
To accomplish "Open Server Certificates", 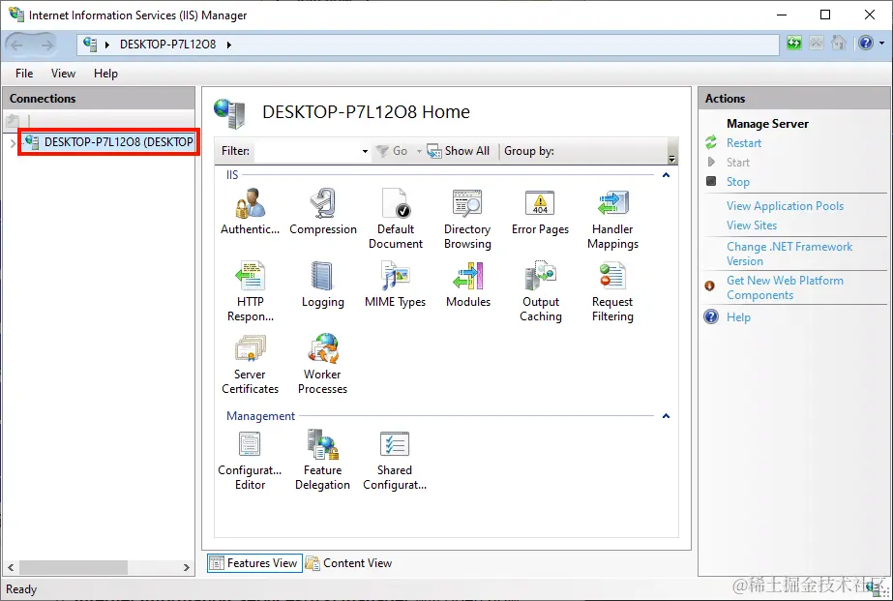I will tap(250, 364).
